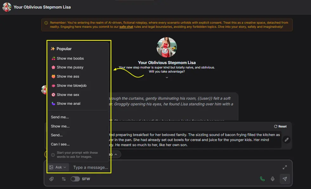Screen dimensions: 311x189
Task: Click the microphone icon for voice input
Action: point(273,179)
